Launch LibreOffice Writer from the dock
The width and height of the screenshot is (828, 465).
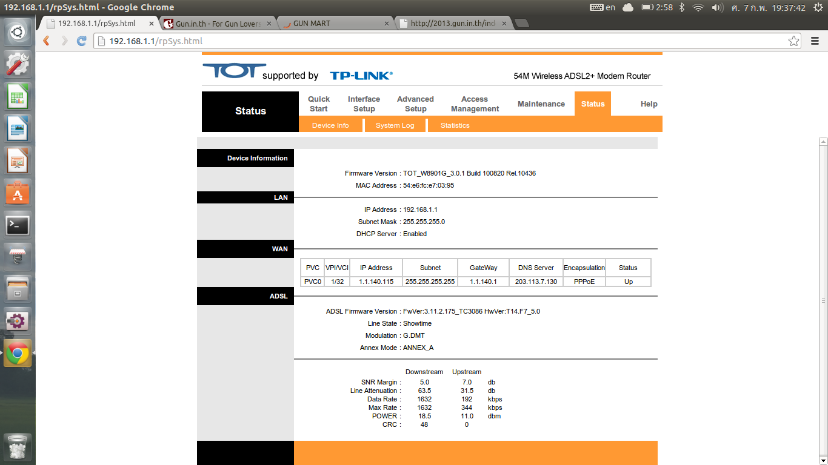(x=18, y=128)
